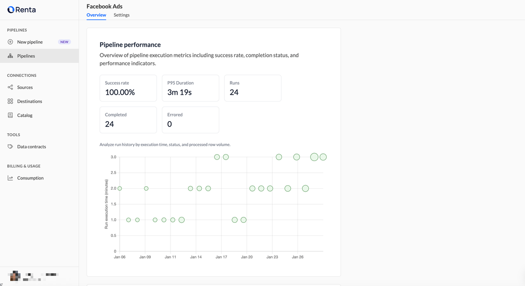The image size is (525, 286).
Task: Click the Errored metric card
Action: click(190, 120)
